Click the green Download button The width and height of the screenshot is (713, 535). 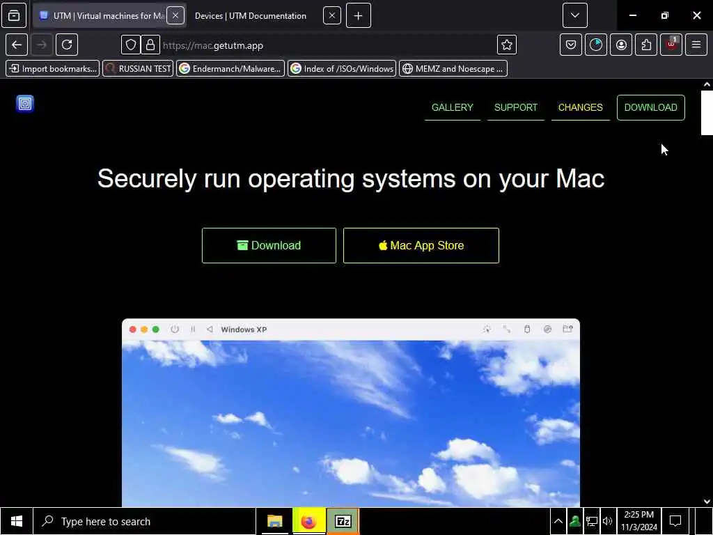[269, 246]
